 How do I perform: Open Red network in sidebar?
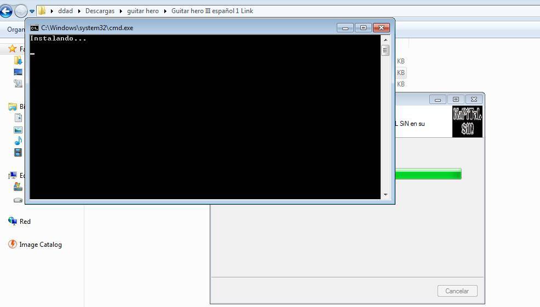[x=19, y=221]
